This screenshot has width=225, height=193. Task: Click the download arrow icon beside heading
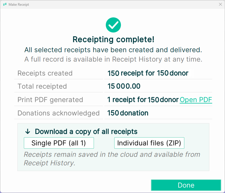(28, 131)
